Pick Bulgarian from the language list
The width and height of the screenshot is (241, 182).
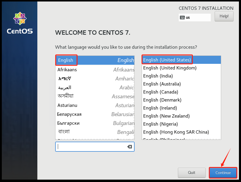tap(95, 123)
